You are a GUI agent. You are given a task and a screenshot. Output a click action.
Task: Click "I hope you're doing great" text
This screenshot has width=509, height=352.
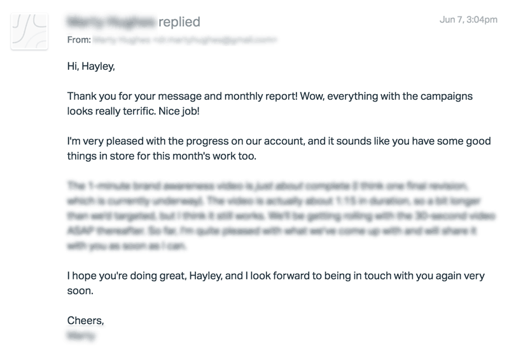127,276
